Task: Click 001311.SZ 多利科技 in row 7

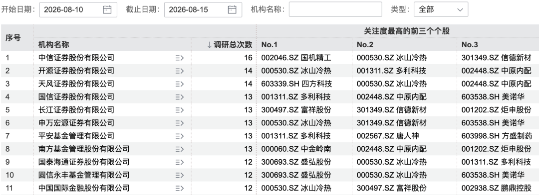Action: point(296,136)
